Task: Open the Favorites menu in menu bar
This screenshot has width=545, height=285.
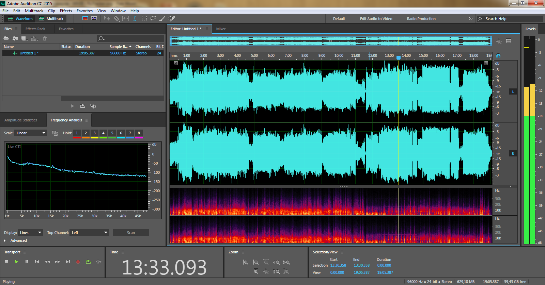Action: (84, 11)
